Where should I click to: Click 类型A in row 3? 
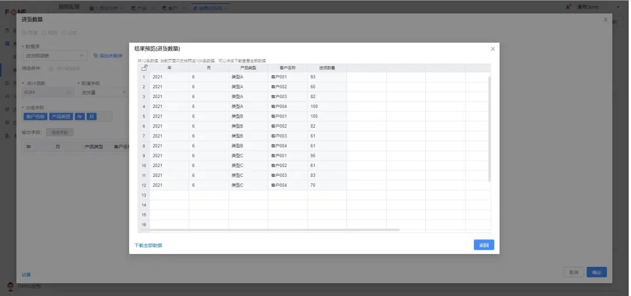point(248,96)
